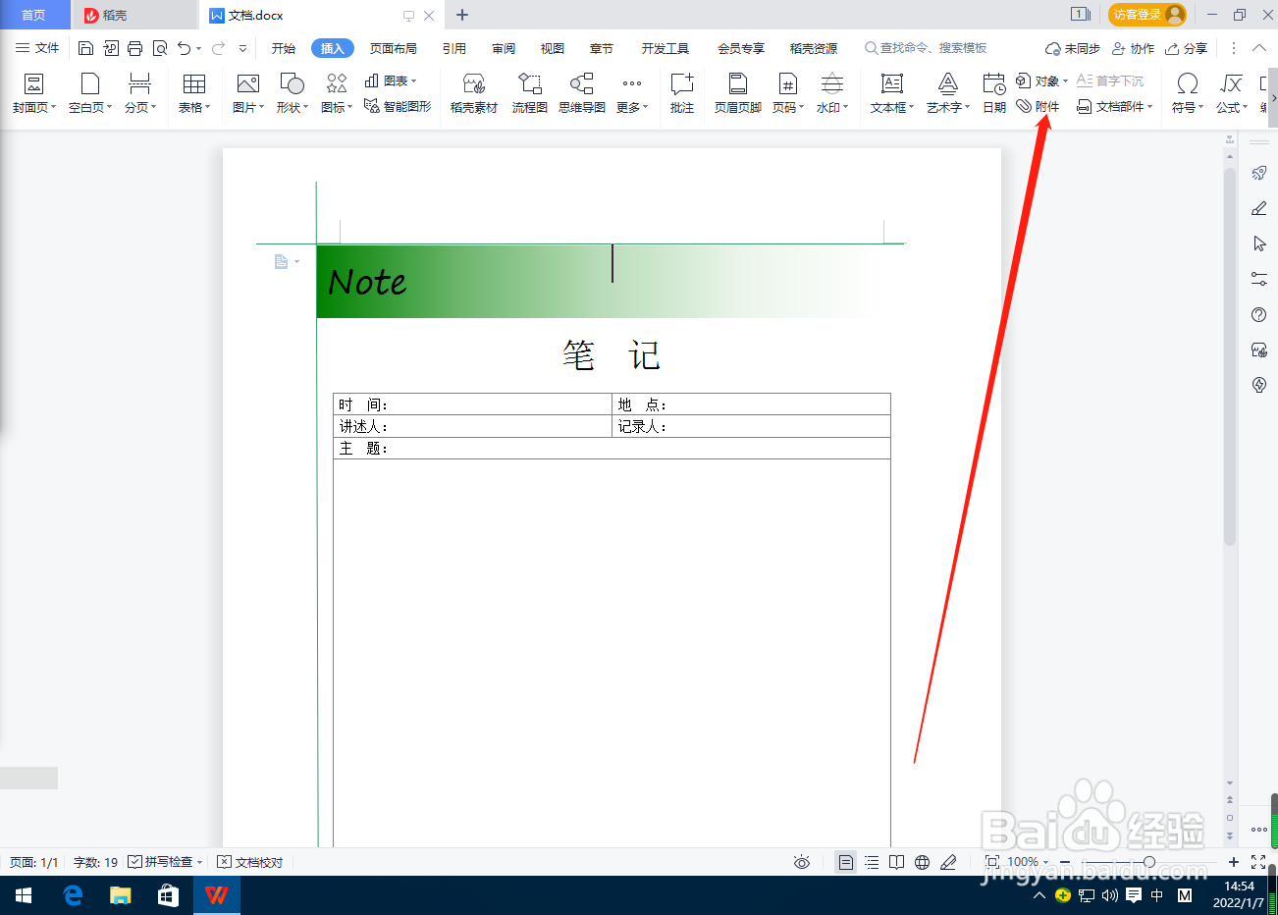Insert a cover page (封面页)

tap(34, 93)
